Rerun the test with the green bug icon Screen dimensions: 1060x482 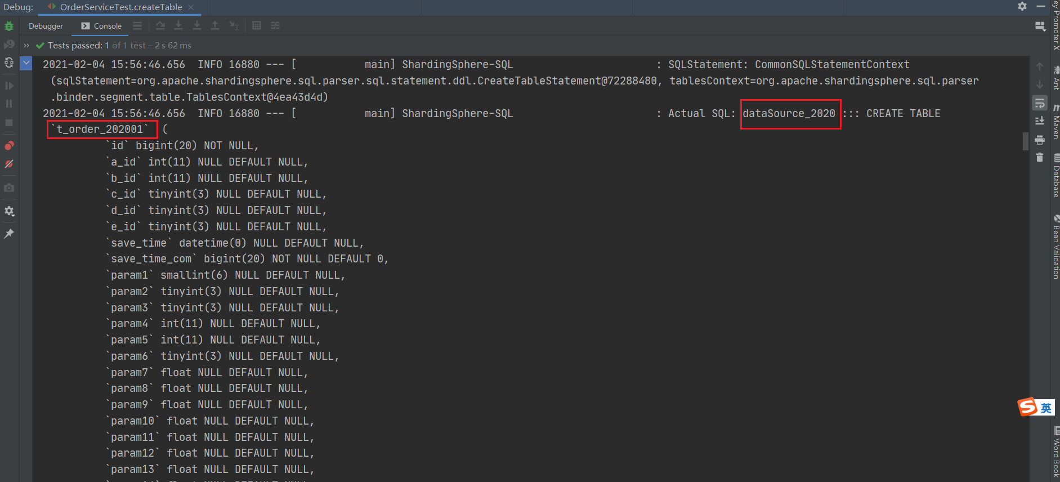click(x=9, y=26)
